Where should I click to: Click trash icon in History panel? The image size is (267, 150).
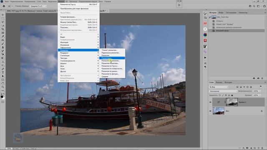(x=262, y=78)
